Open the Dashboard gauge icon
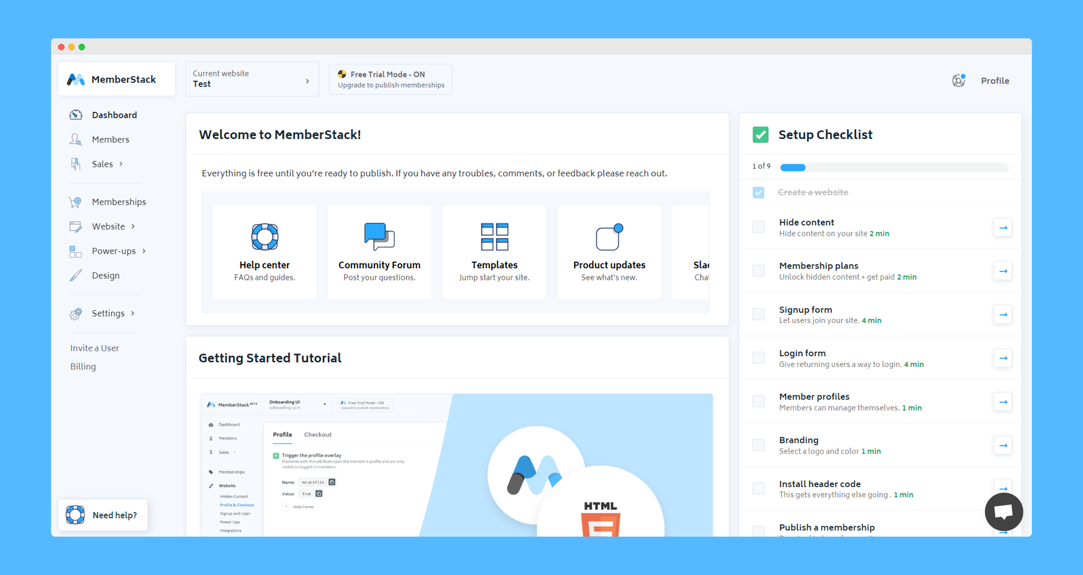The width and height of the screenshot is (1083, 575). click(x=76, y=115)
